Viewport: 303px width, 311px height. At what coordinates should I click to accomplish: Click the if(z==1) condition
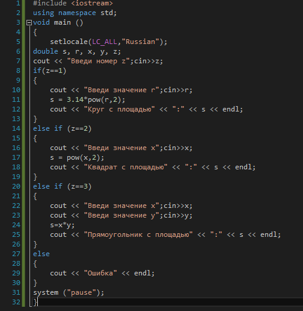click(50, 71)
